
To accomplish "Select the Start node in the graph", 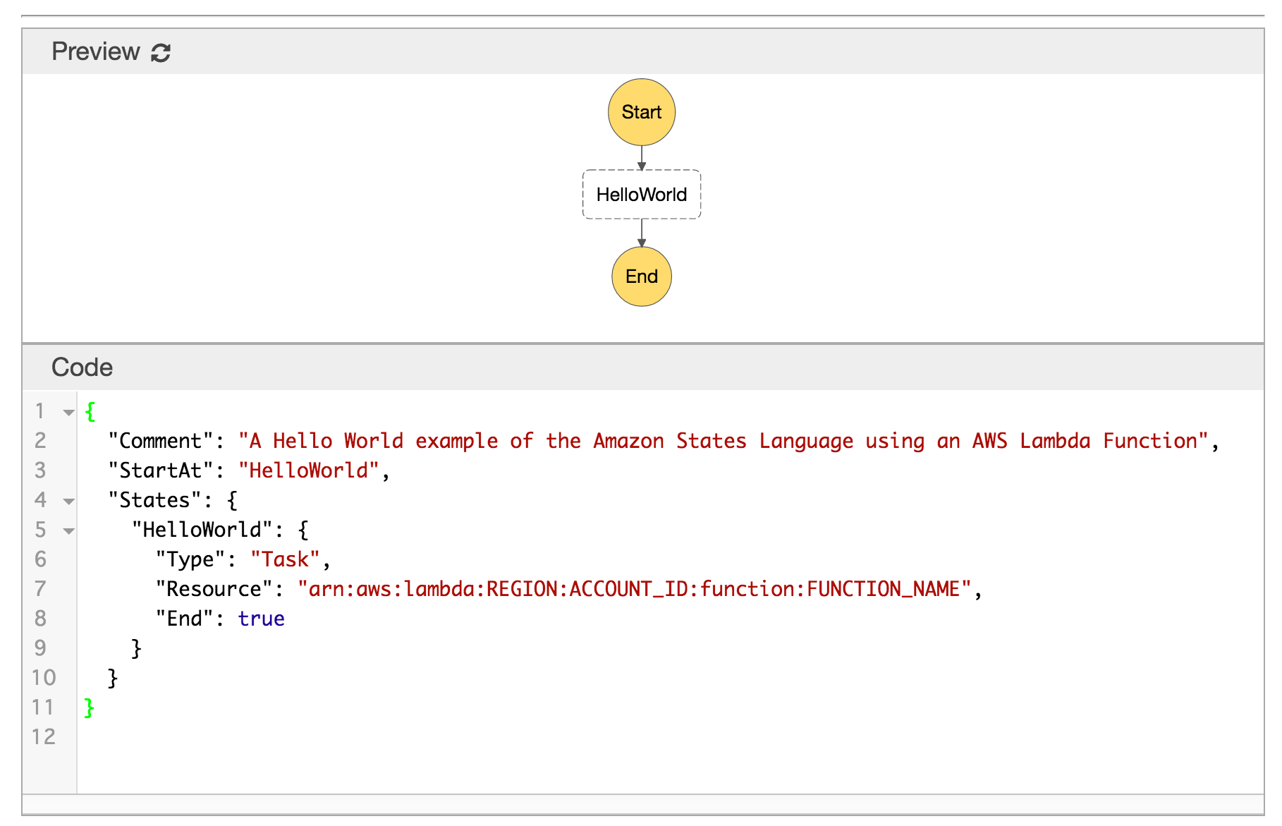I will pos(641,112).
